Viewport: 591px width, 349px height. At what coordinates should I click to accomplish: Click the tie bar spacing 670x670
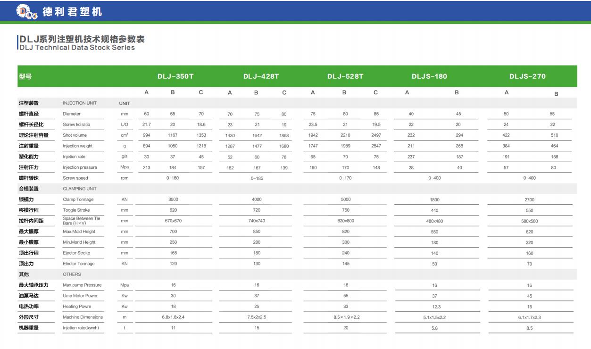173,221
